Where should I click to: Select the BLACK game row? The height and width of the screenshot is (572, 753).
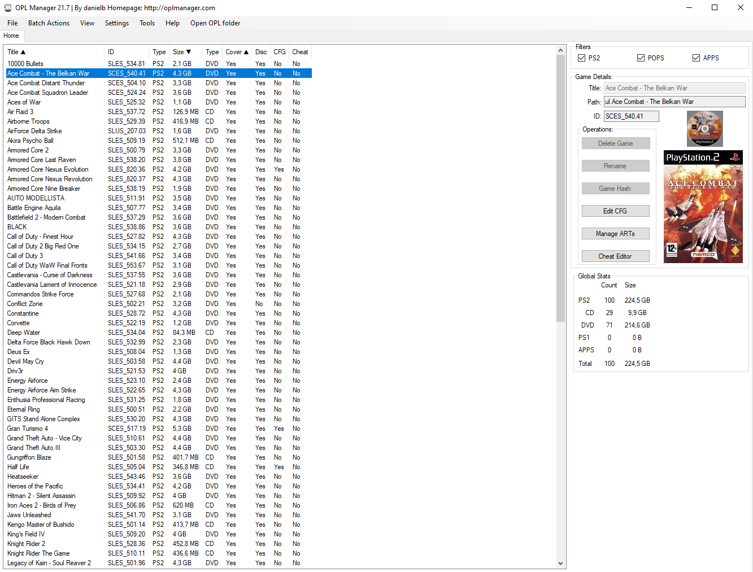pos(159,227)
